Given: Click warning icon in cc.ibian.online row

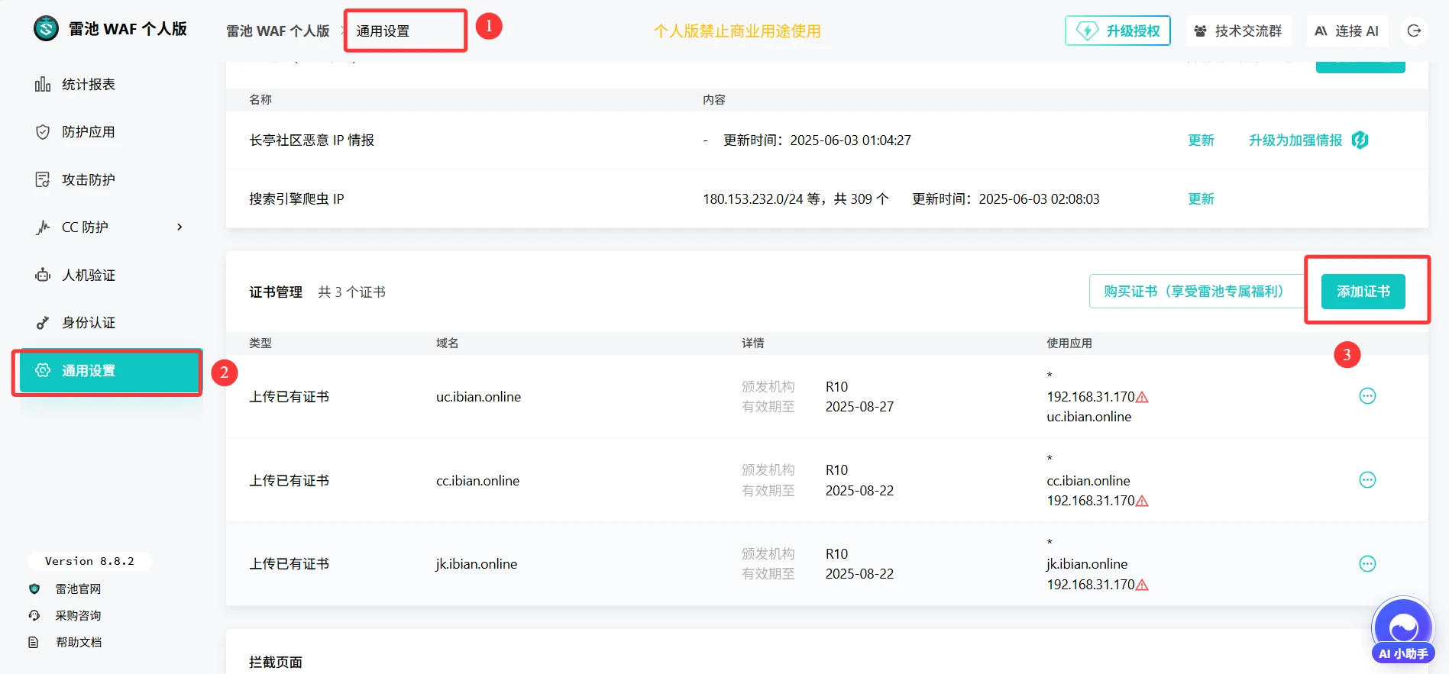Looking at the screenshot, I should pyautogui.click(x=1143, y=501).
